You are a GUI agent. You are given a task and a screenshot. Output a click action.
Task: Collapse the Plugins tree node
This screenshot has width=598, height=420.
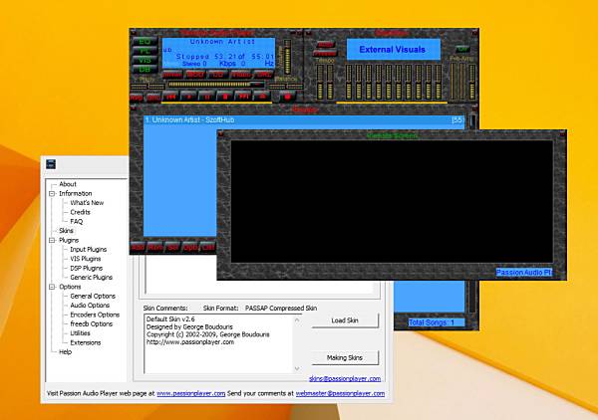52,240
